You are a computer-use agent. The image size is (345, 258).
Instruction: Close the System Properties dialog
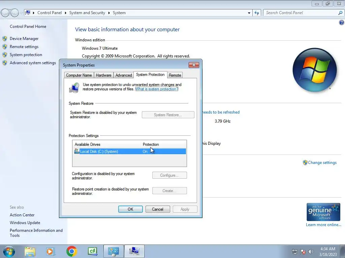pos(194,65)
